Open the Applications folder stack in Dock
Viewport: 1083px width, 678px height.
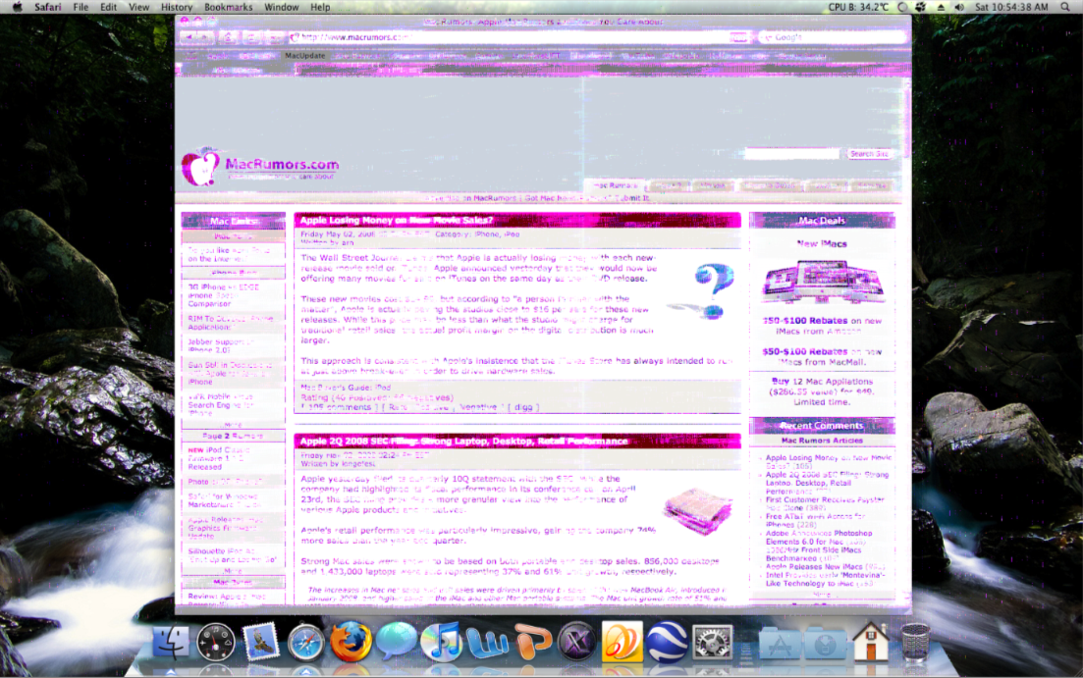tap(780, 644)
